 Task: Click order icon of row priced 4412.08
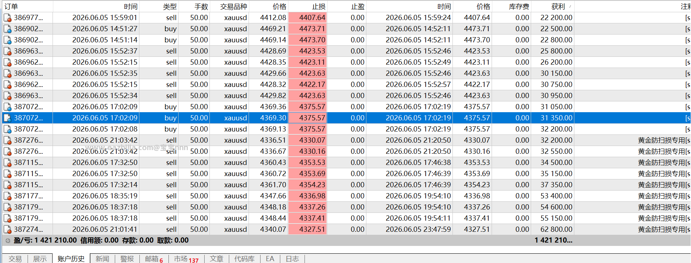coord(7,18)
